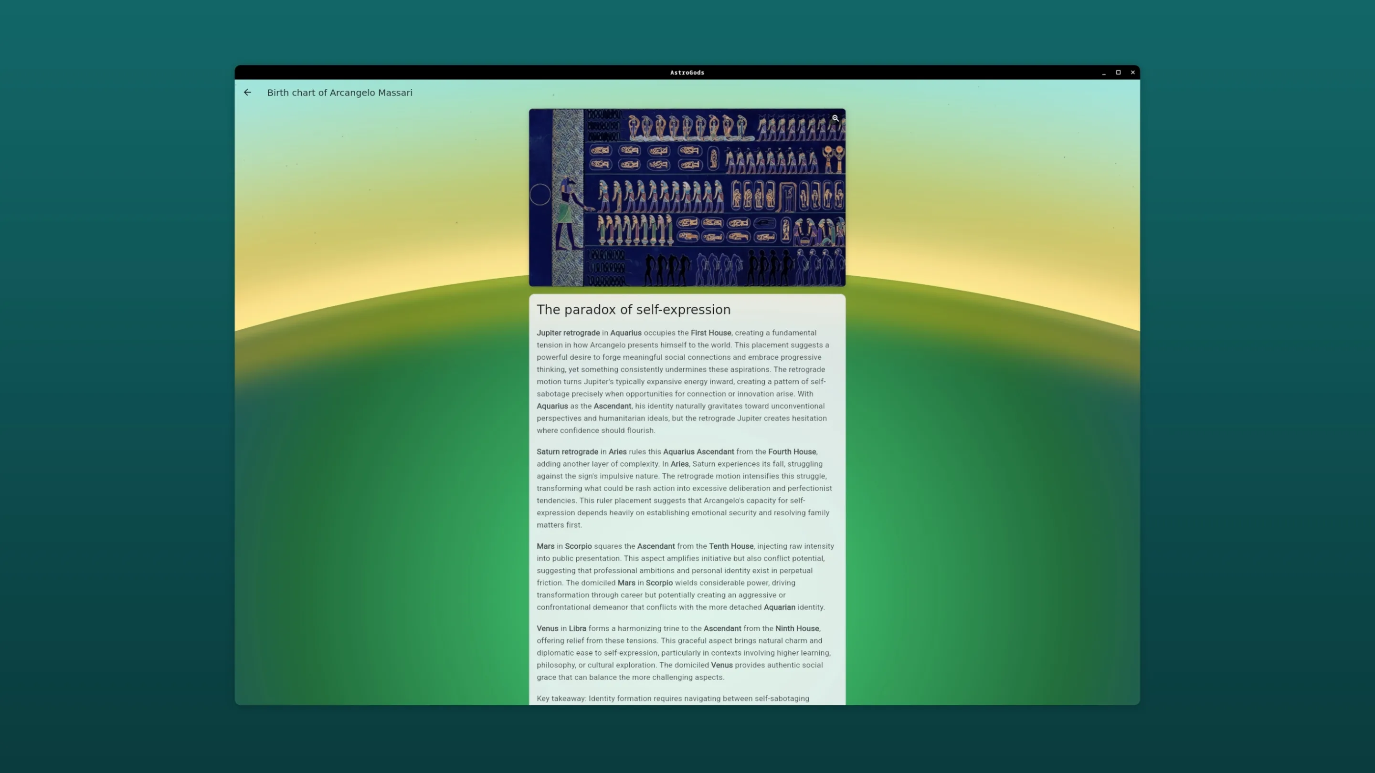Zoom the hieroglyphic chart using the magnifier icon
This screenshot has width=1375, height=773.
(x=836, y=118)
